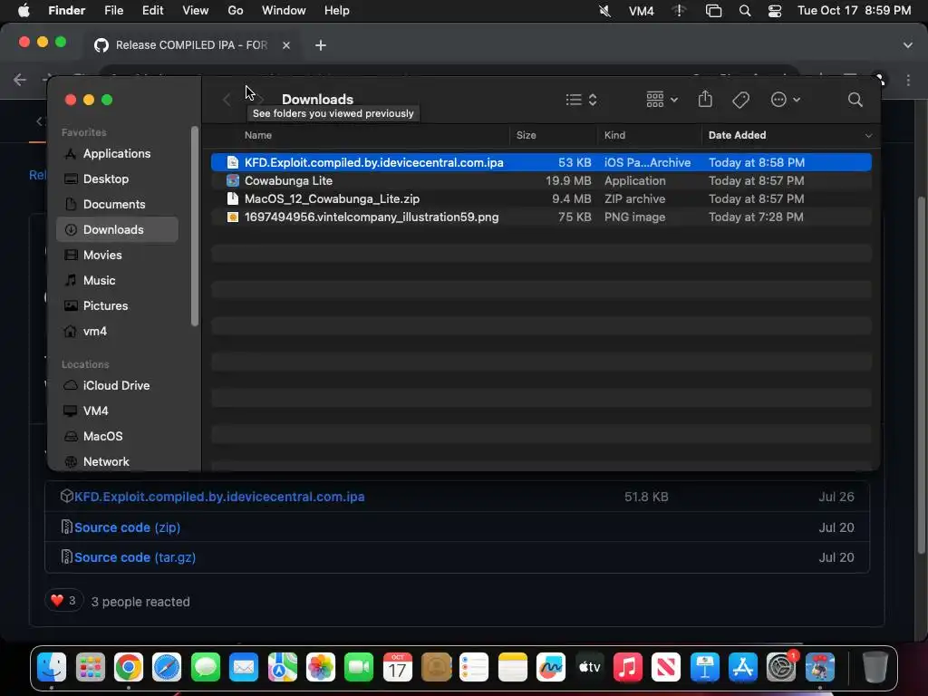The height and width of the screenshot is (696, 928).
Task: Click Source code (zip) link
Action: 127,527
